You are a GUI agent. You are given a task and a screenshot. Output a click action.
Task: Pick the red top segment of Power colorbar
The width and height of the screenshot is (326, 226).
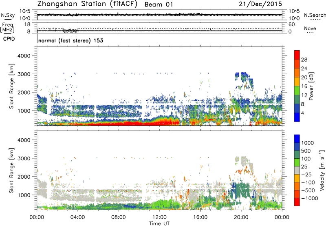[297, 55]
